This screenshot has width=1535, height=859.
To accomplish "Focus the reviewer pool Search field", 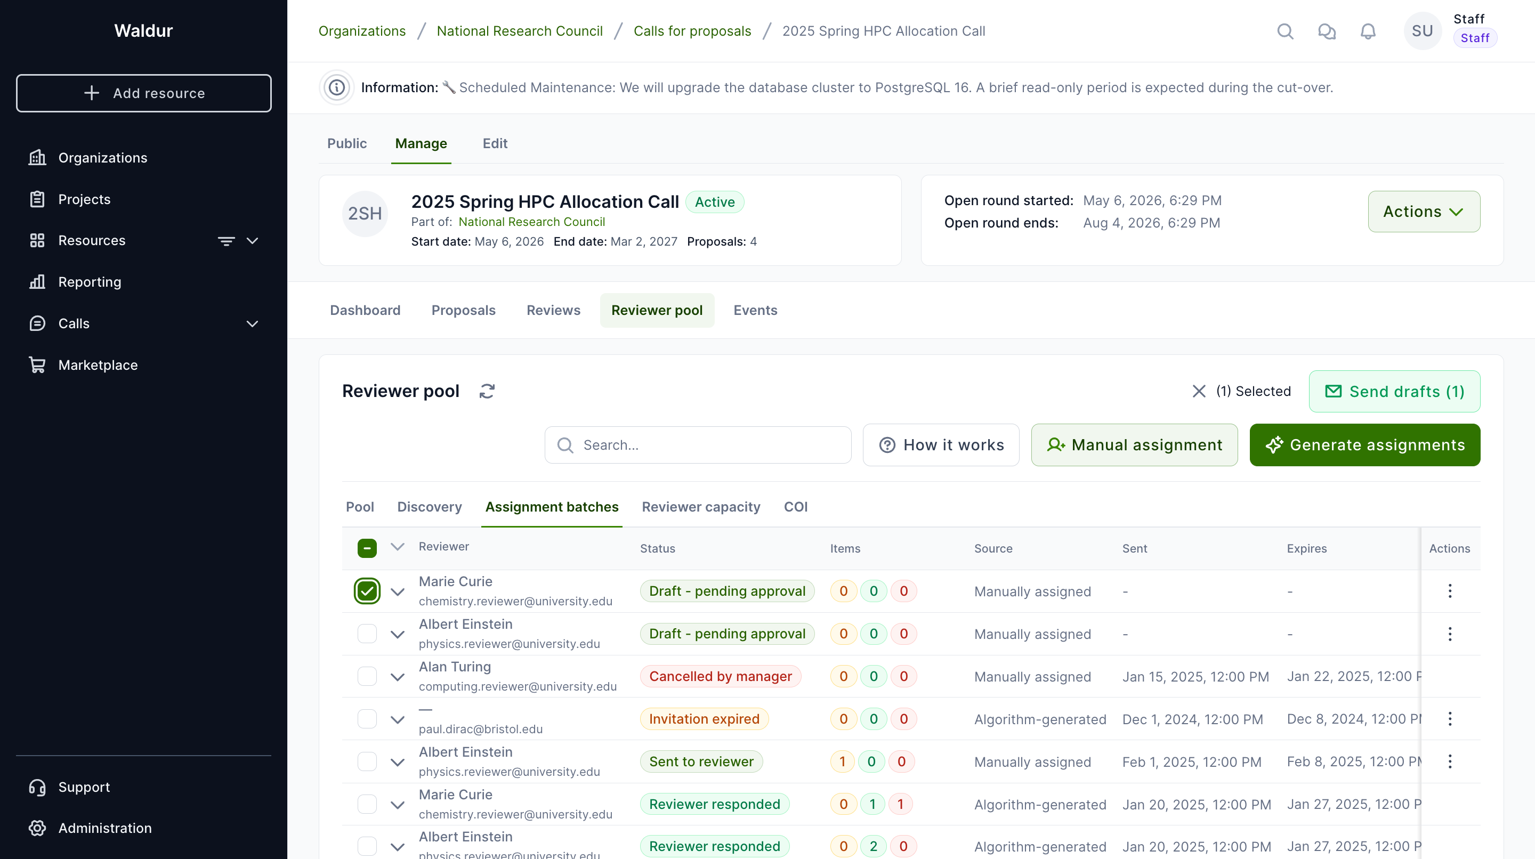I will [x=698, y=445].
